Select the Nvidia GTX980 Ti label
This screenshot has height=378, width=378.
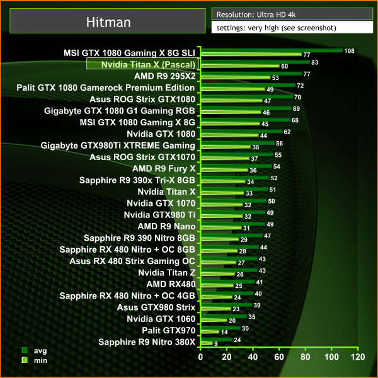point(159,215)
